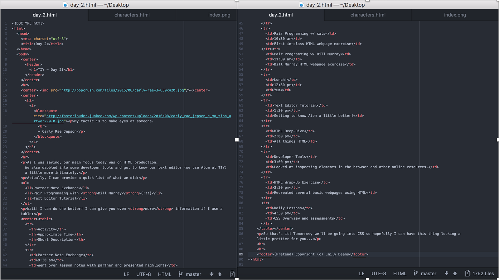This screenshot has height=280, width=499.
Task: Click the git branch icon in left window
Action: click(x=180, y=274)
